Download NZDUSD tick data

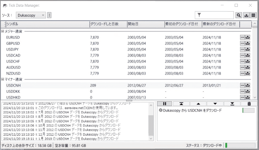click(247, 73)
